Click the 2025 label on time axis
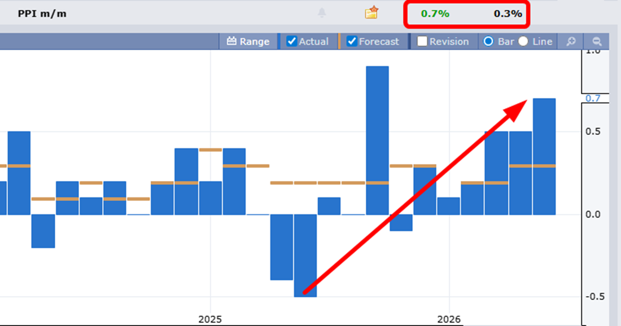 210,319
